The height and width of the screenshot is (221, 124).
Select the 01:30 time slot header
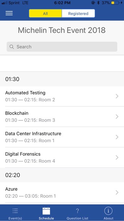coord(62,79)
